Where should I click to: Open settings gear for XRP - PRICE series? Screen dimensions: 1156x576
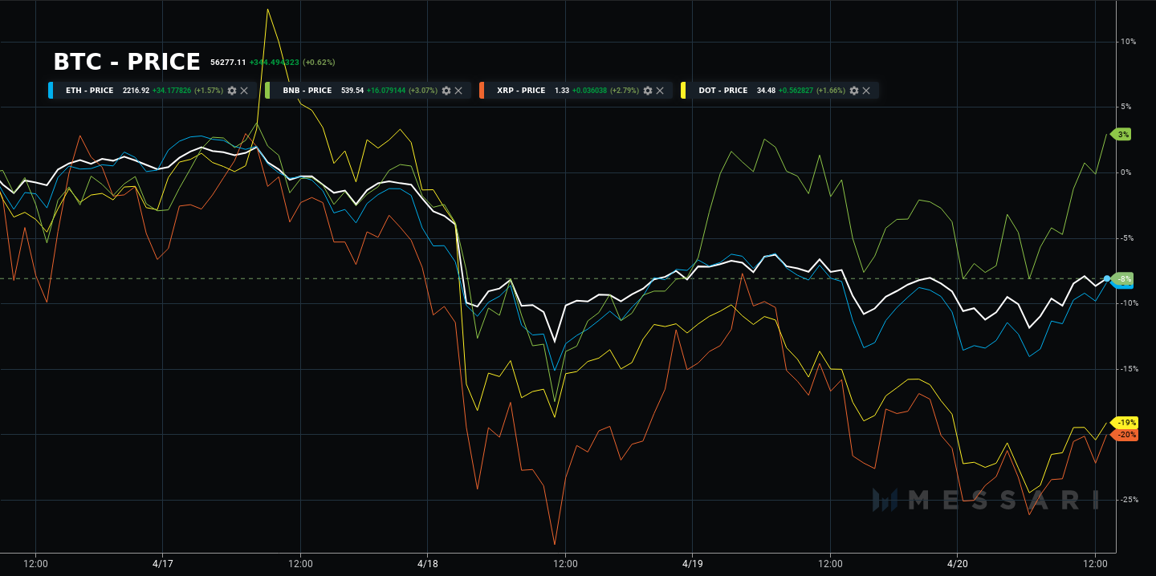648,91
